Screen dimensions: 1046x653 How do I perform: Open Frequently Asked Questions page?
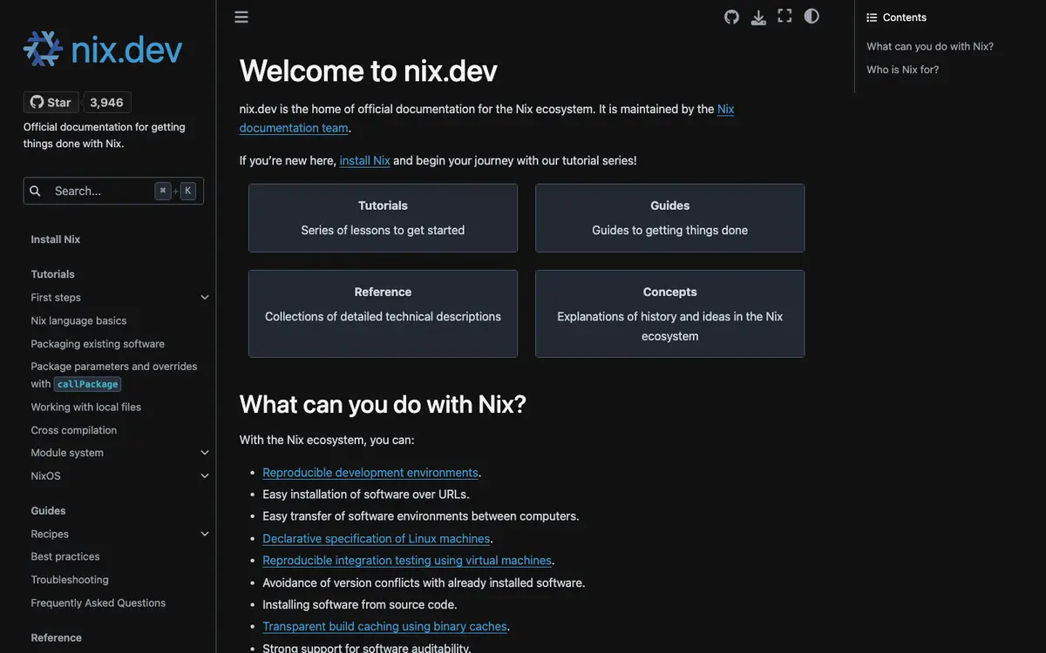click(x=98, y=603)
